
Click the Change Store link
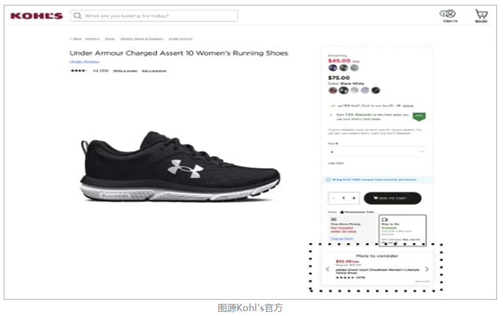click(342, 239)
